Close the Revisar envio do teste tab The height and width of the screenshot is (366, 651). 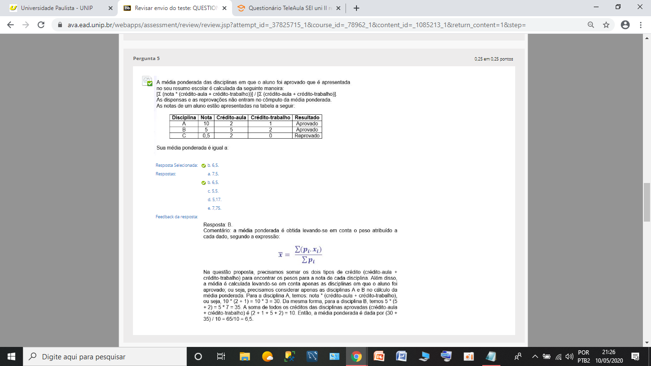point(224,8)
